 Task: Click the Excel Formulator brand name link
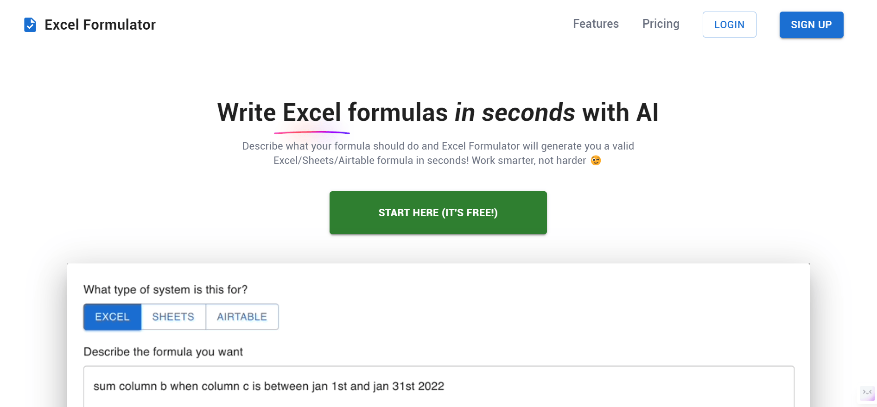(x=100, y=25)
